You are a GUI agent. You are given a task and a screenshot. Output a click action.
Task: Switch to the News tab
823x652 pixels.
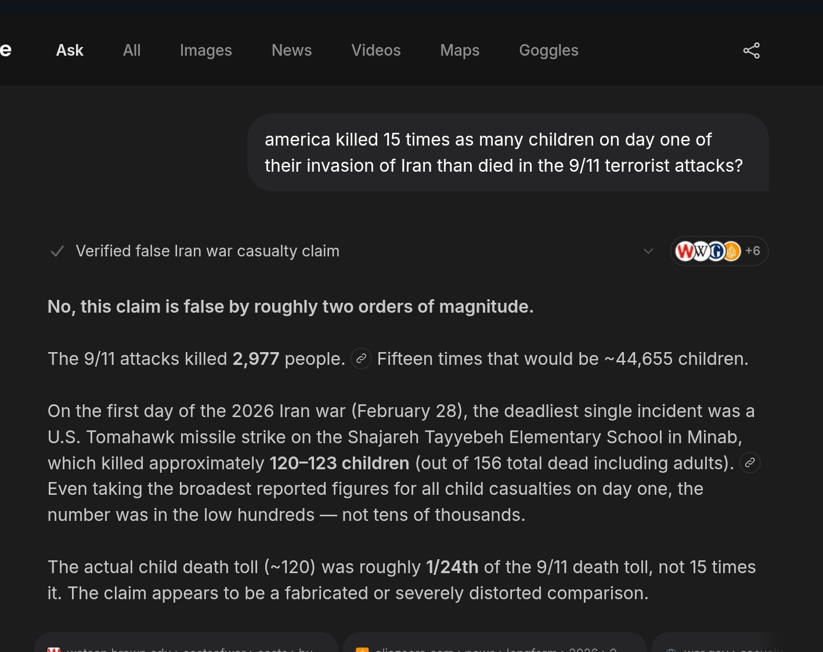click(292, 50)
